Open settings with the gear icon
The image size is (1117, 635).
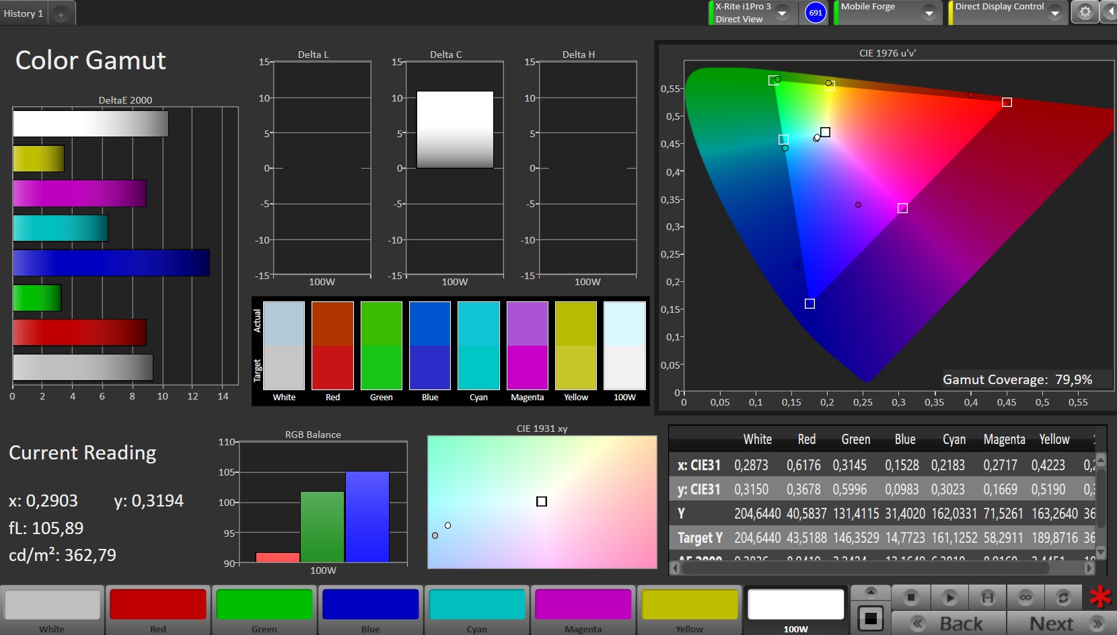pyautogui.click(x=1085, y=12)
